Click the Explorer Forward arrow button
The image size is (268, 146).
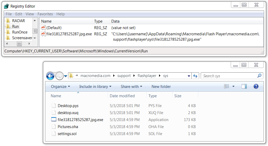59,76
